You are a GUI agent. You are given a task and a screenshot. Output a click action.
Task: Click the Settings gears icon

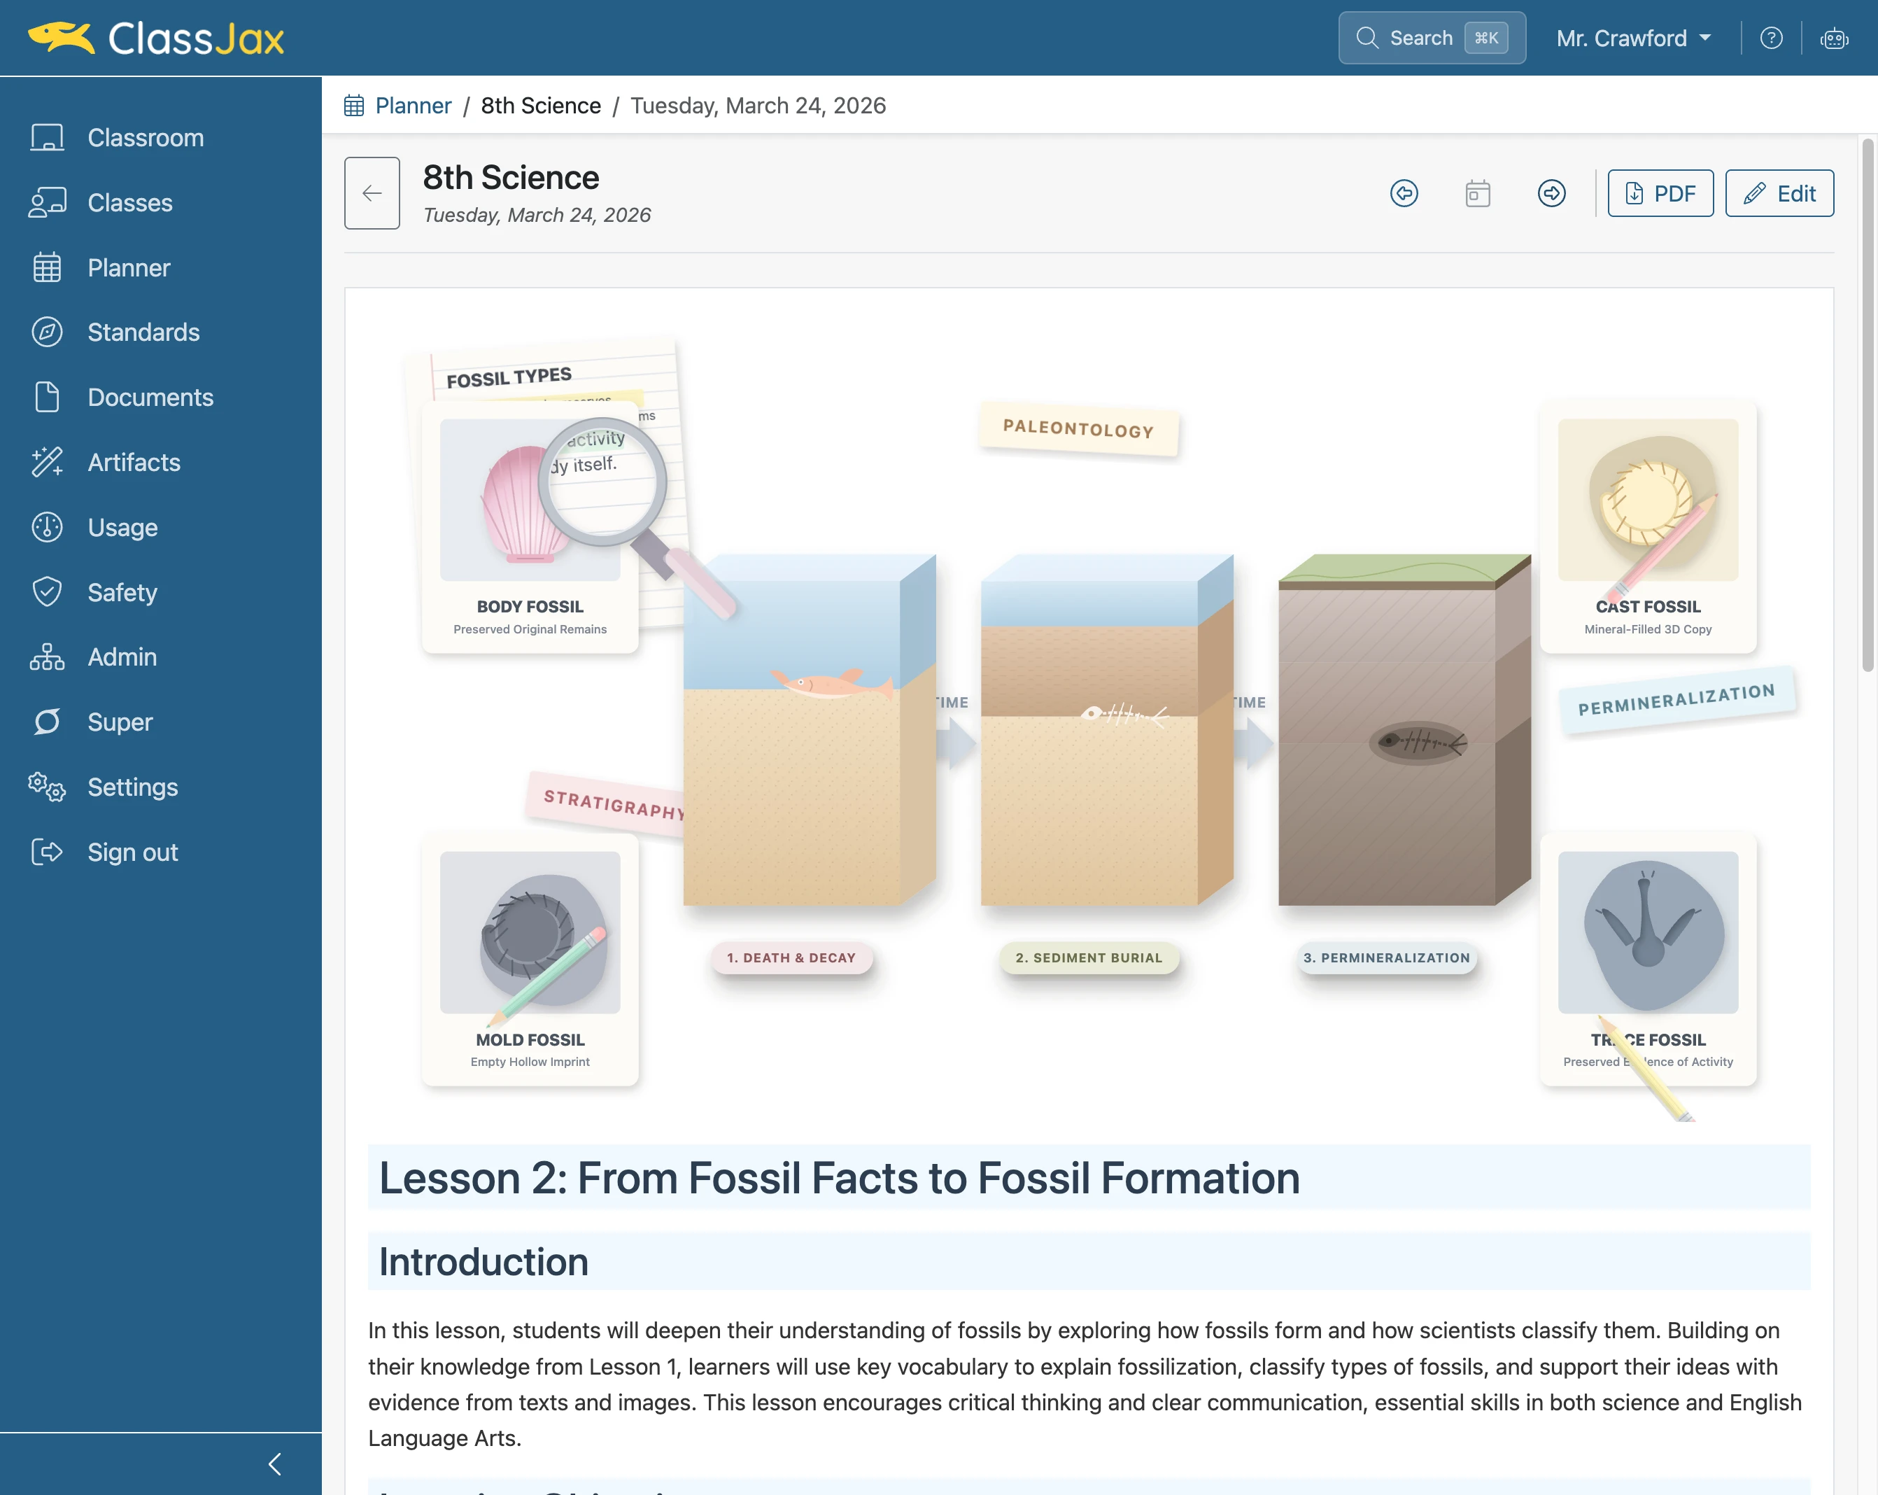[x=47, y=787]
